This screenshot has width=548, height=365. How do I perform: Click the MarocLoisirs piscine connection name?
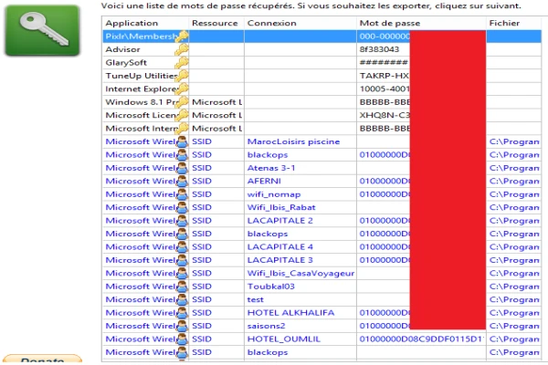pyautogui.click(x=293, y=141)
